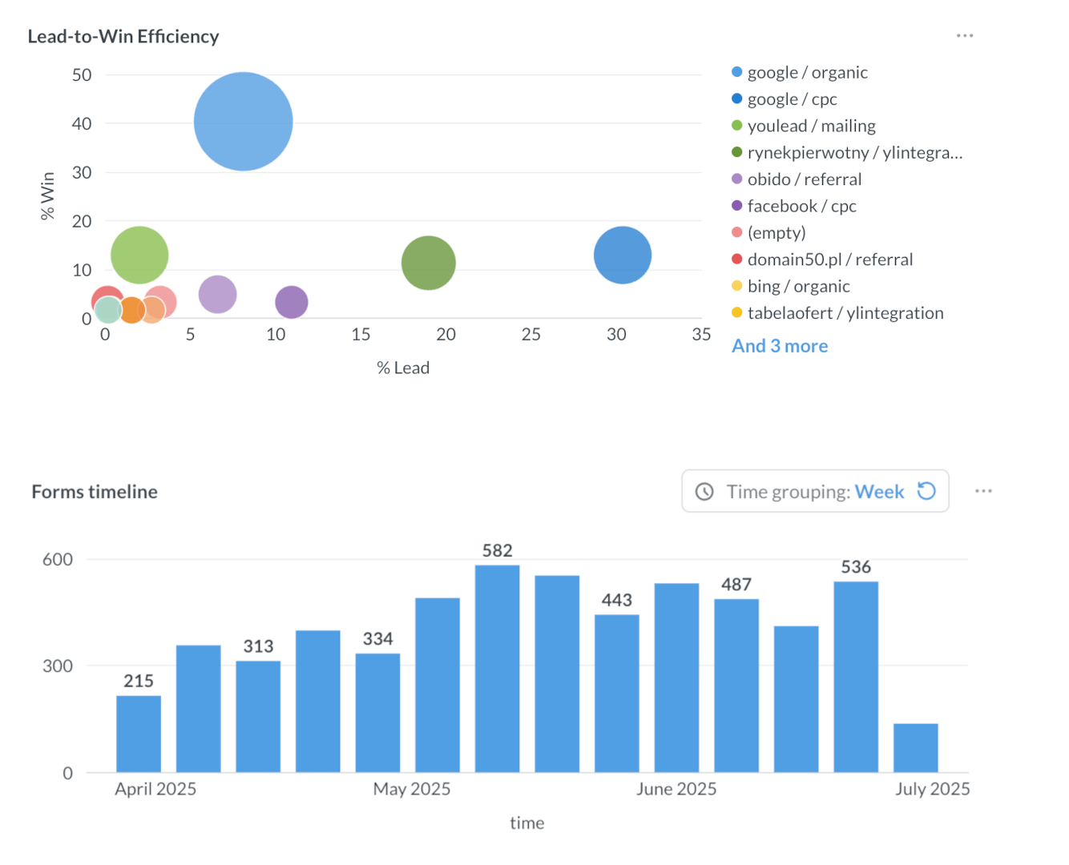
Task: Click 'Week' to change time grouping
Action: click(x=879, y=491)
